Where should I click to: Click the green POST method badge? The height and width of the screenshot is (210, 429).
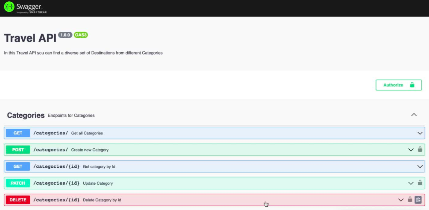(18, 150)
